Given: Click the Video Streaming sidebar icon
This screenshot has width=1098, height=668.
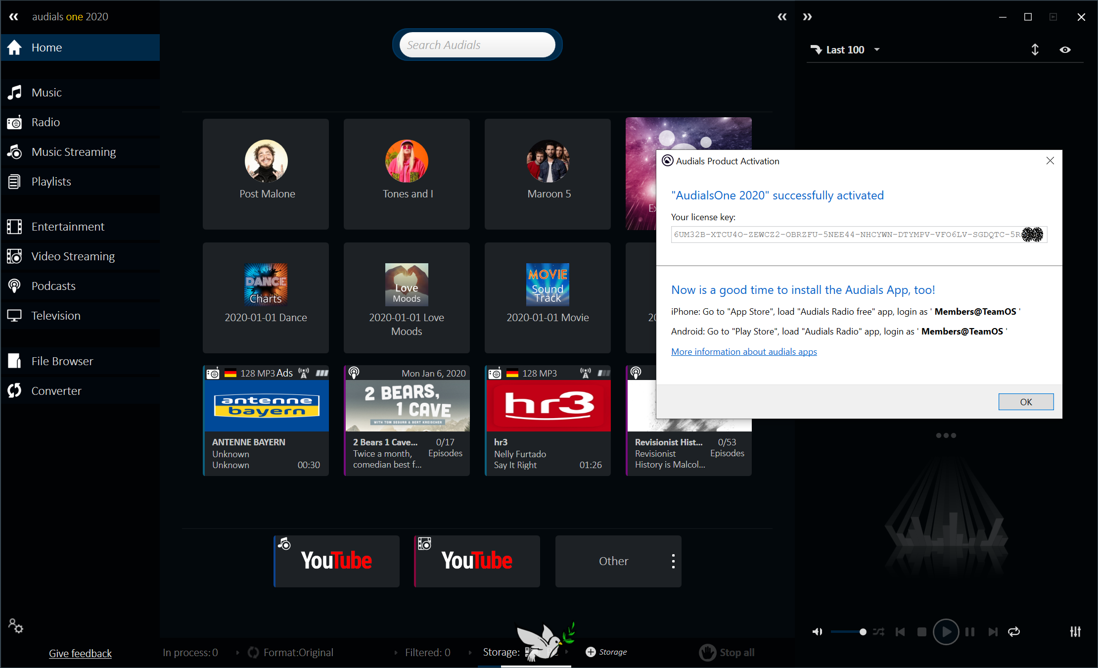Looking at the screenshot, I should [14, 256].
